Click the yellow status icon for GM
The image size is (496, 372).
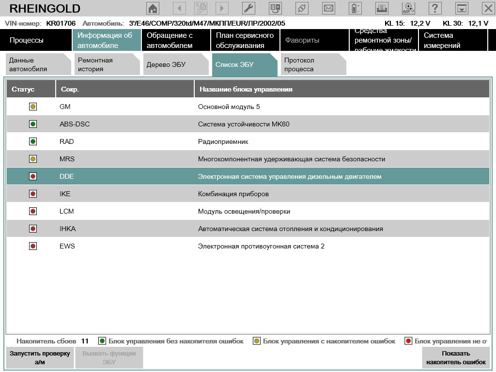[33, 107]
